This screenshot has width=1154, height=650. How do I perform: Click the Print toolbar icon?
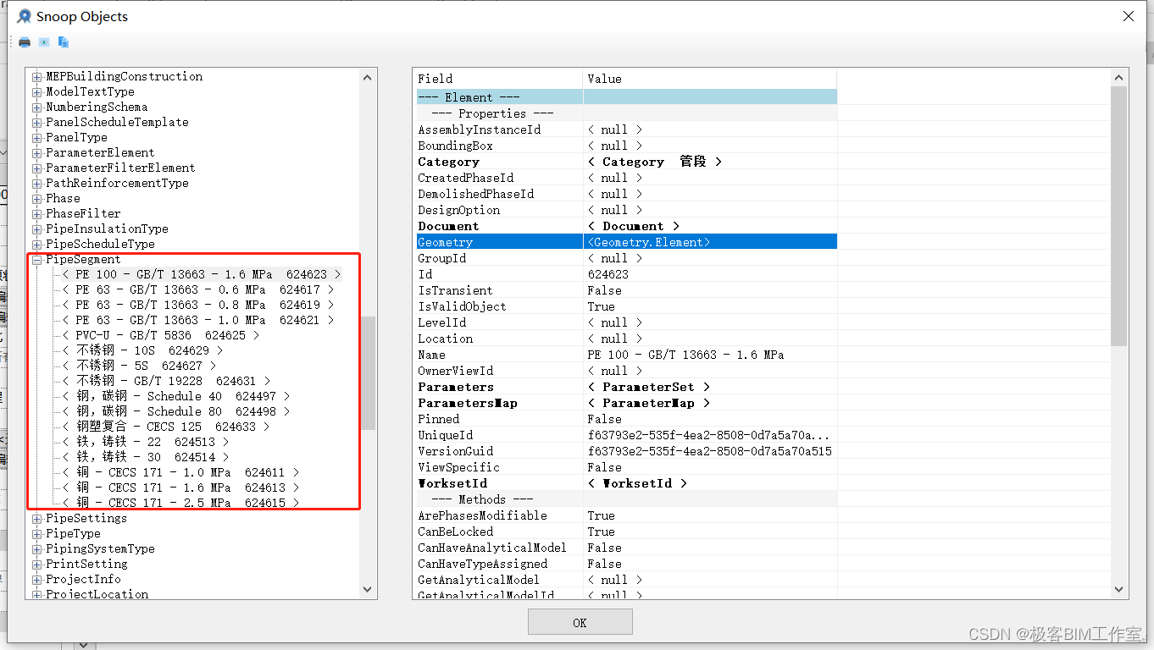pos(25,42)
